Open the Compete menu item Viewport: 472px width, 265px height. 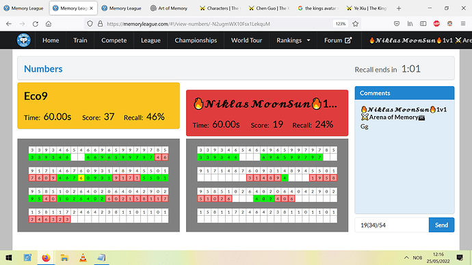point(114,40)
